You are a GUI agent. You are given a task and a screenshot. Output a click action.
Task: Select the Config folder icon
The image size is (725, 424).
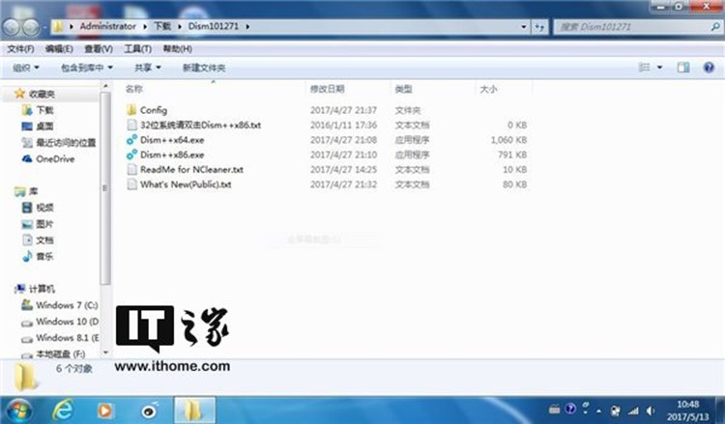point(132,110)
